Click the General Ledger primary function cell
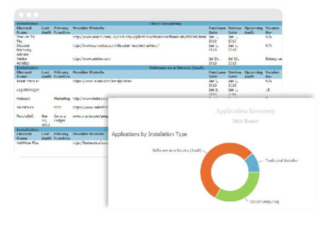Screen dimensions: 334x227 coord(60,119)
